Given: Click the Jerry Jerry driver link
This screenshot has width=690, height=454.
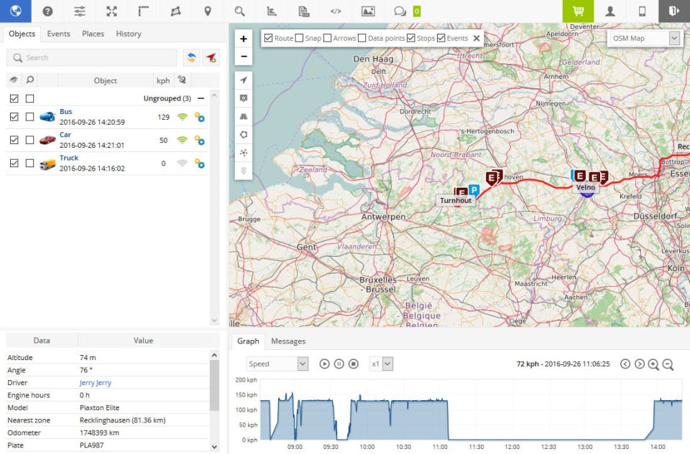Looking at the screenshot, I should click(95, 383).
